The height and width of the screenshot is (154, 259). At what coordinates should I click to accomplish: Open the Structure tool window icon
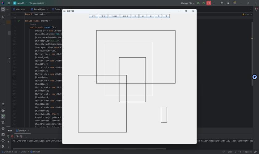point(3,17)
